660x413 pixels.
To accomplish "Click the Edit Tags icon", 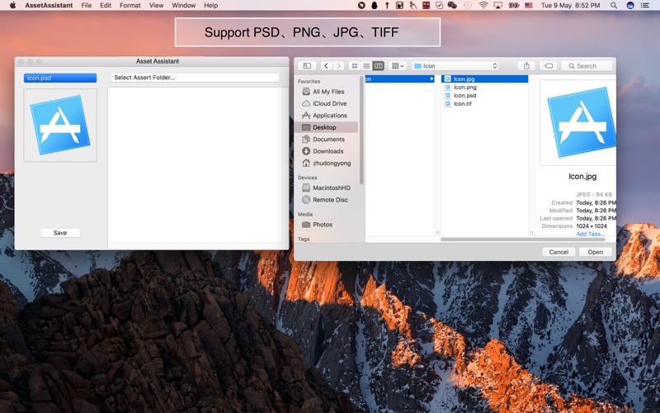I will pyautogui.click(x=549, y=66).
